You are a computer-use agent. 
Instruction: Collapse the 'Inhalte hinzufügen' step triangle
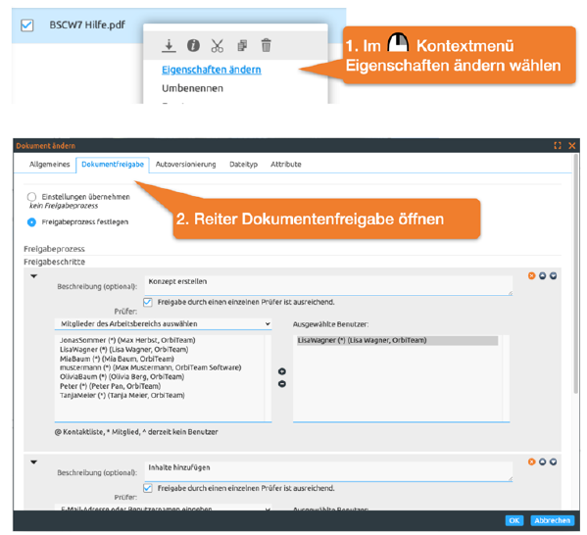(34, 462)
